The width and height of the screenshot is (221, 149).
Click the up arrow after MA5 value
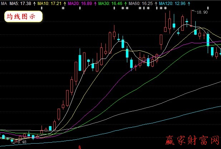click(34, 3)
